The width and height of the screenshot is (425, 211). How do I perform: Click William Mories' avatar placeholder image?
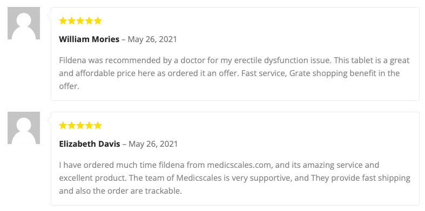tap(24, 23)
